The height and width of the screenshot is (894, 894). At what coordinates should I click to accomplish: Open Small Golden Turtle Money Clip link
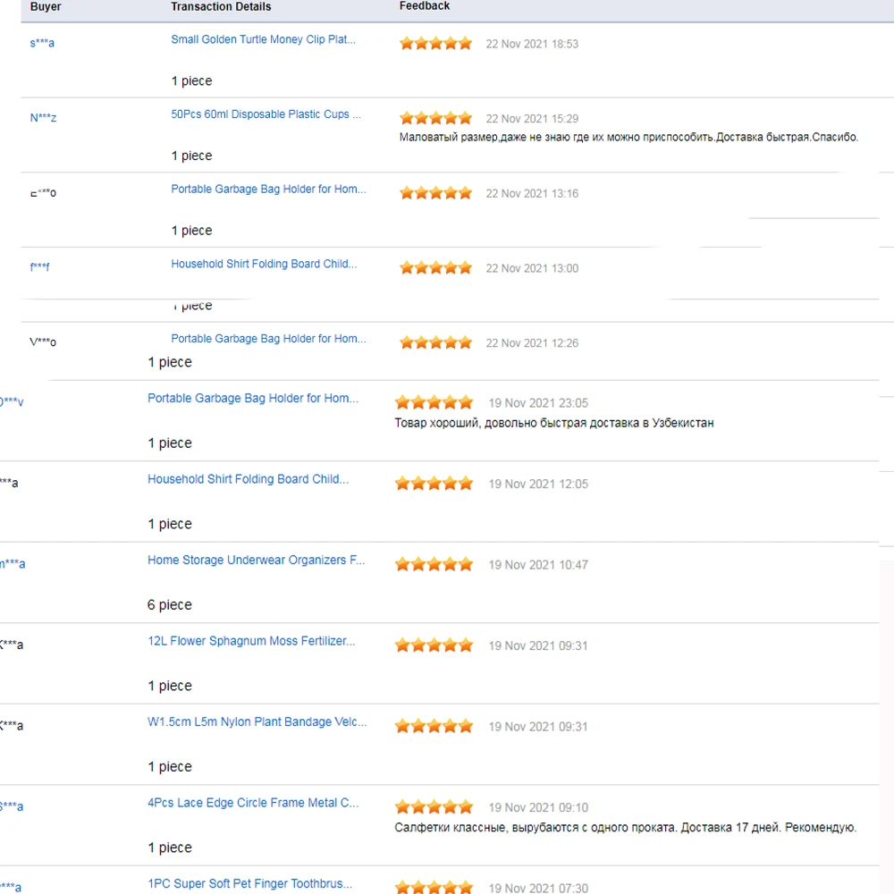263,40
